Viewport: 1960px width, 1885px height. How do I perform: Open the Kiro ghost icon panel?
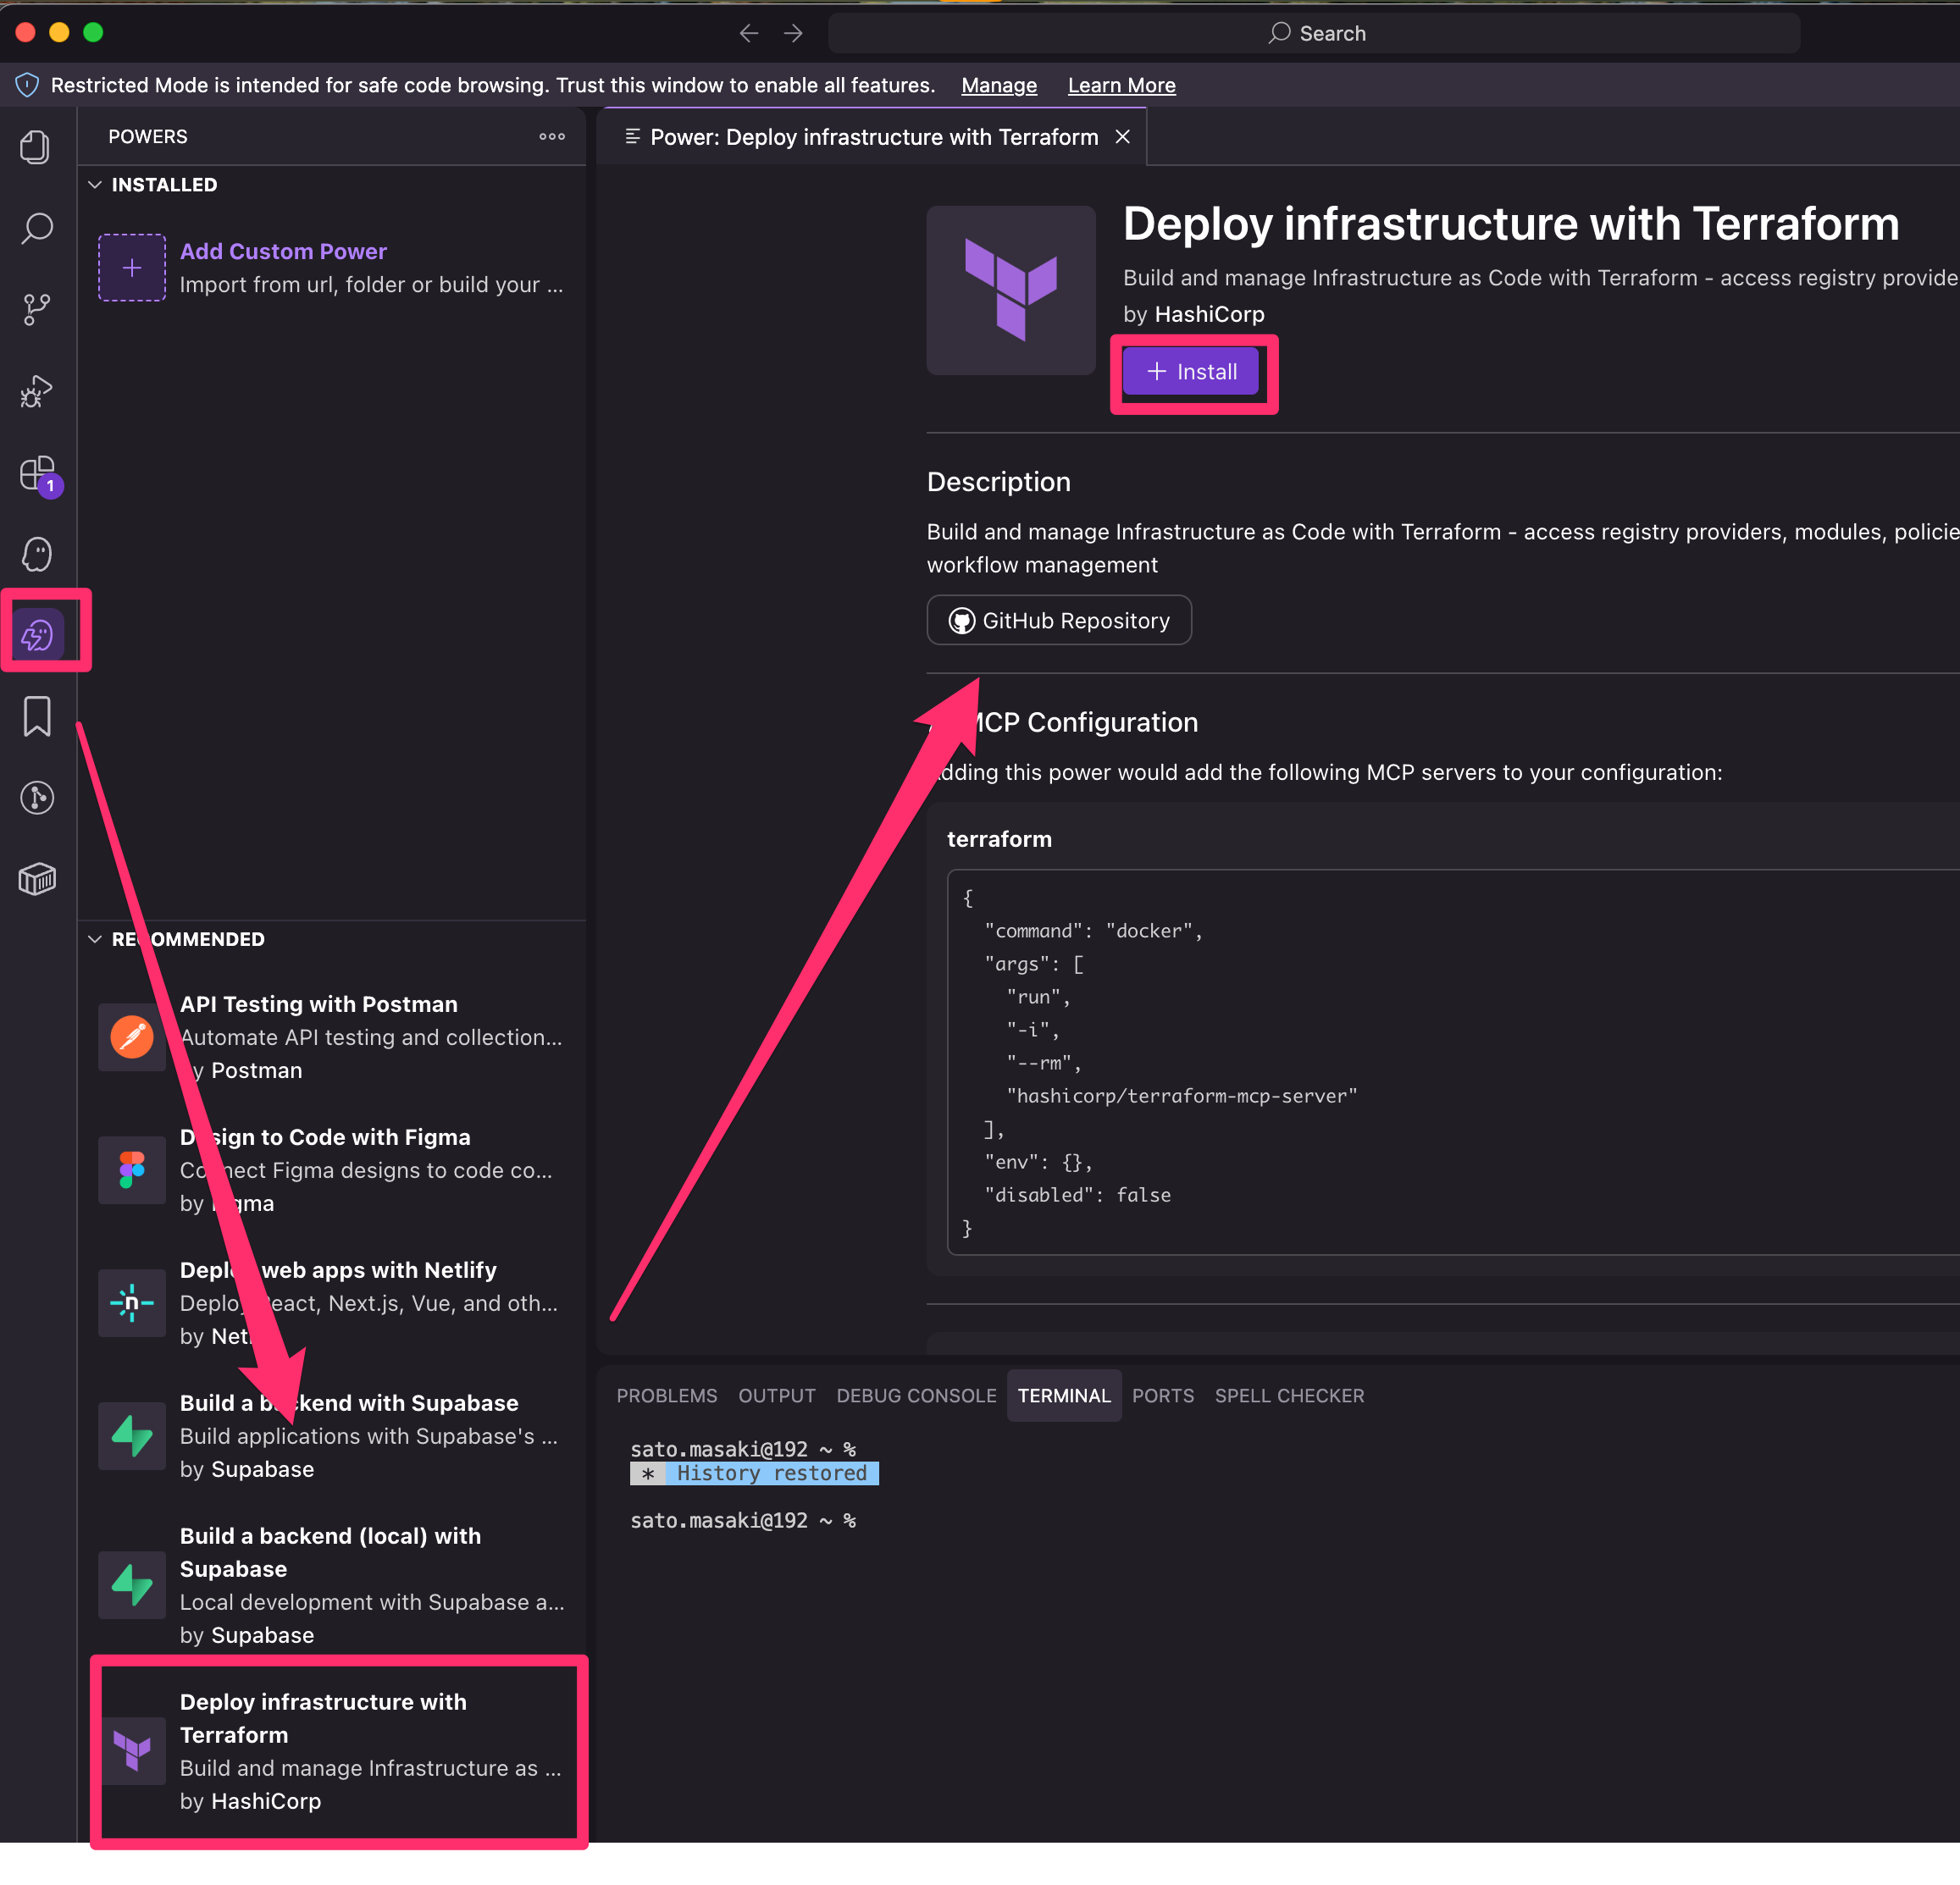coord(36,554)
